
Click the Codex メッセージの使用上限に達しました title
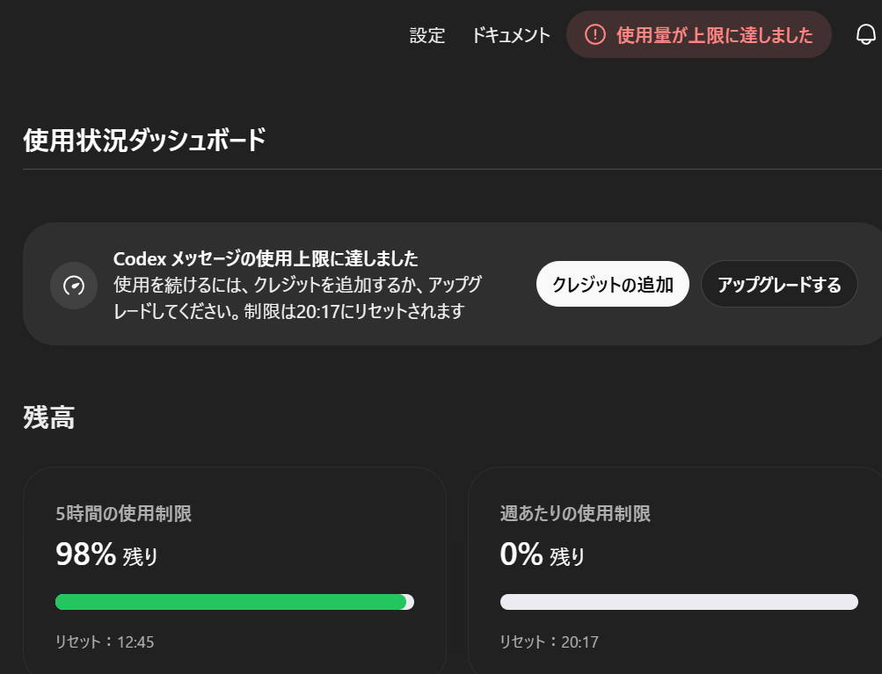click(266, 259)
